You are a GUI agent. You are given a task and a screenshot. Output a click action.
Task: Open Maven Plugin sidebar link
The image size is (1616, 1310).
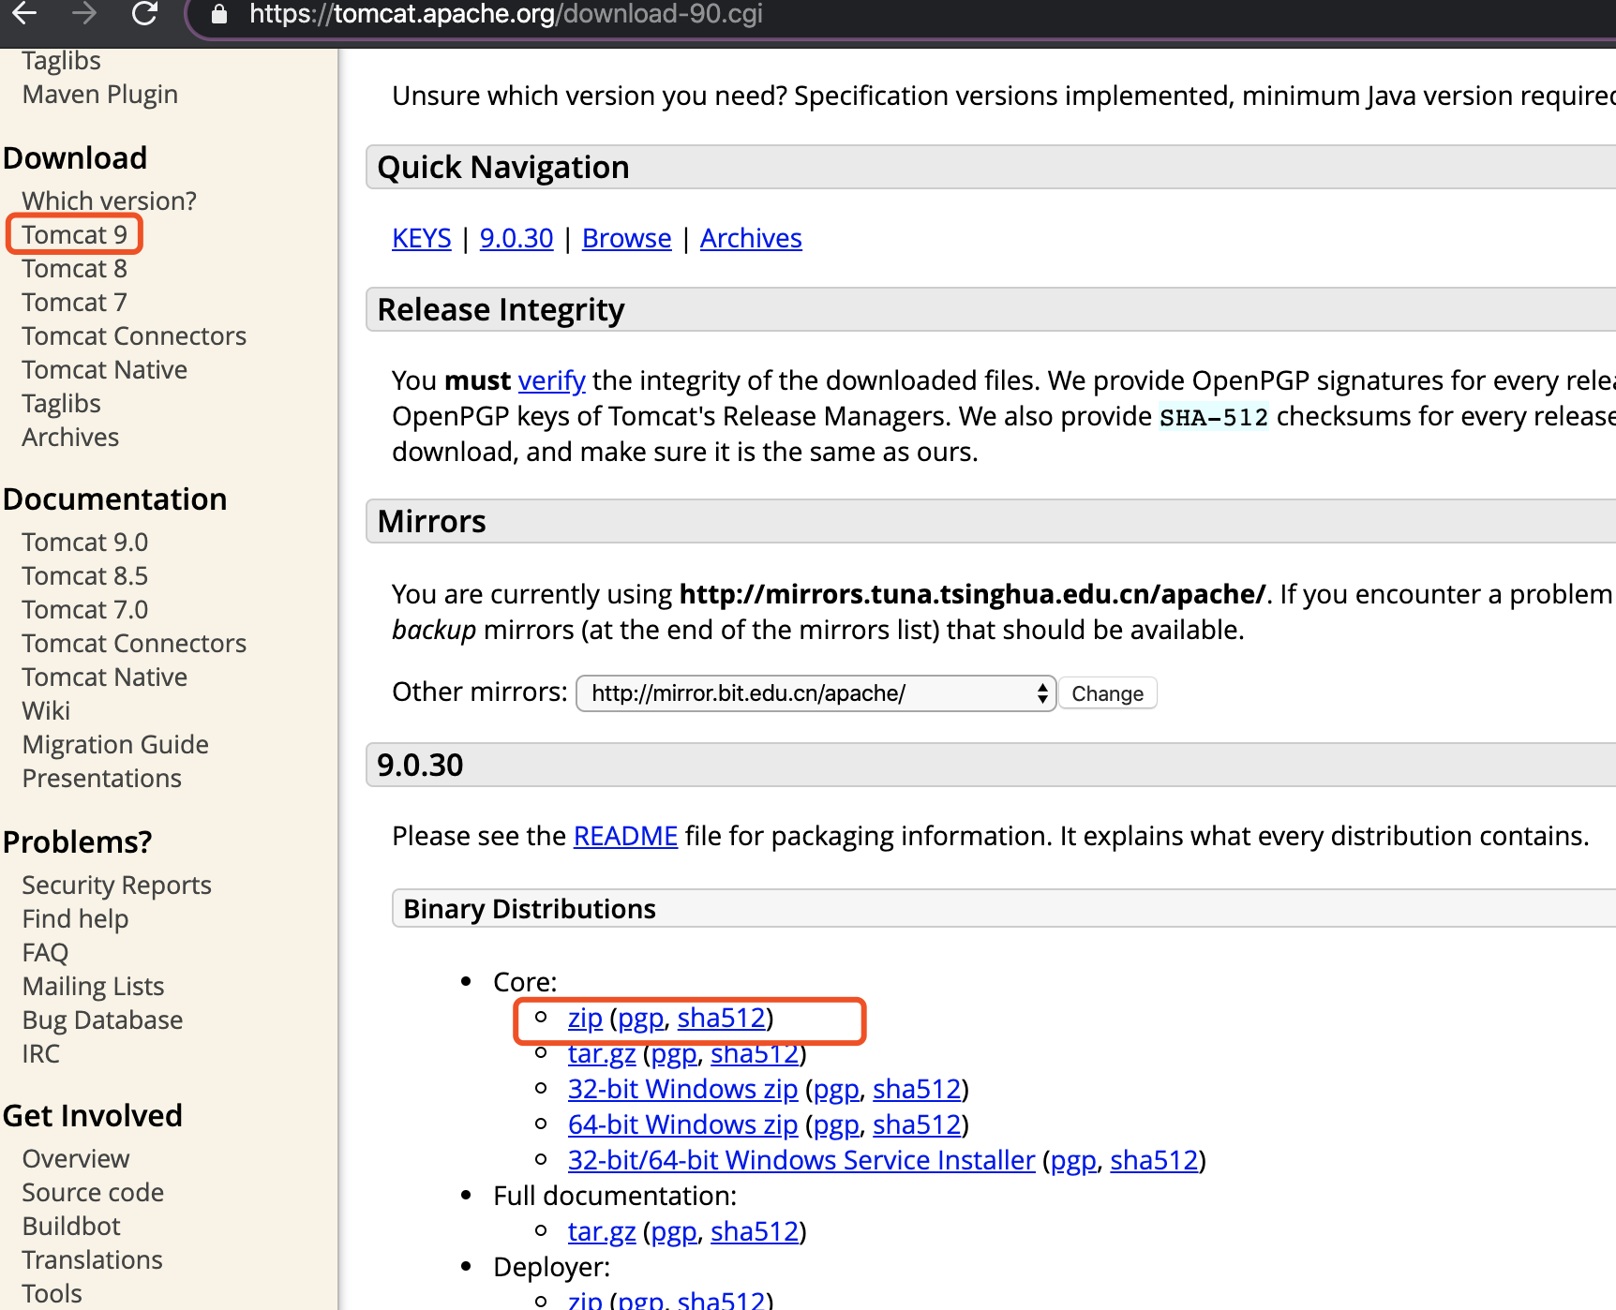click(x=99, y=94)
